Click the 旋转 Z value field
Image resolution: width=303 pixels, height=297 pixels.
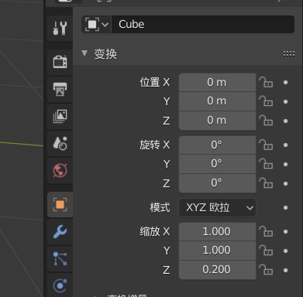coord(217,183)
